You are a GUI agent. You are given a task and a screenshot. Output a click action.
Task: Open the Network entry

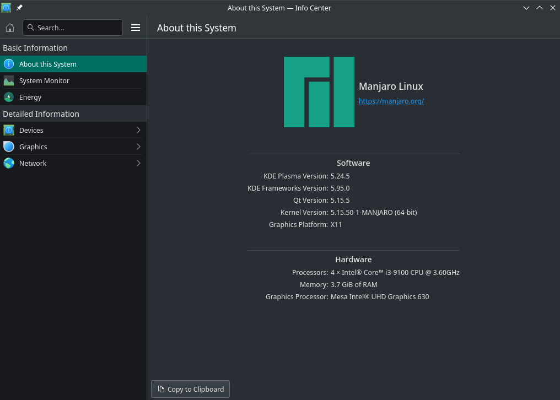click(x=73, y=163)
